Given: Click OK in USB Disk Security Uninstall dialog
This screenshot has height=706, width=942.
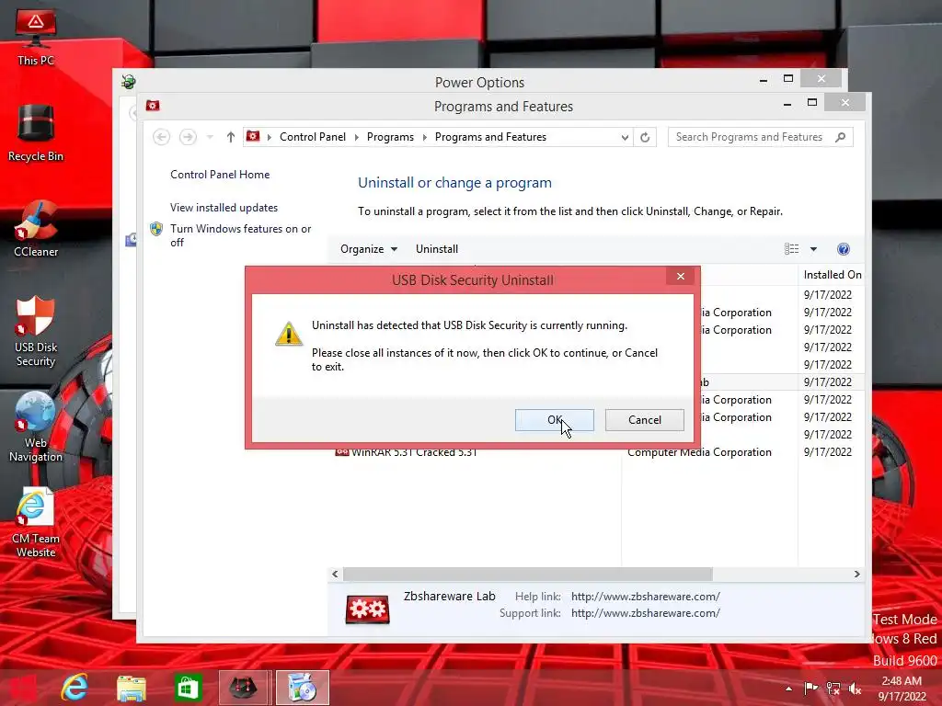Looking at the screenshot, I should (555, 419).
